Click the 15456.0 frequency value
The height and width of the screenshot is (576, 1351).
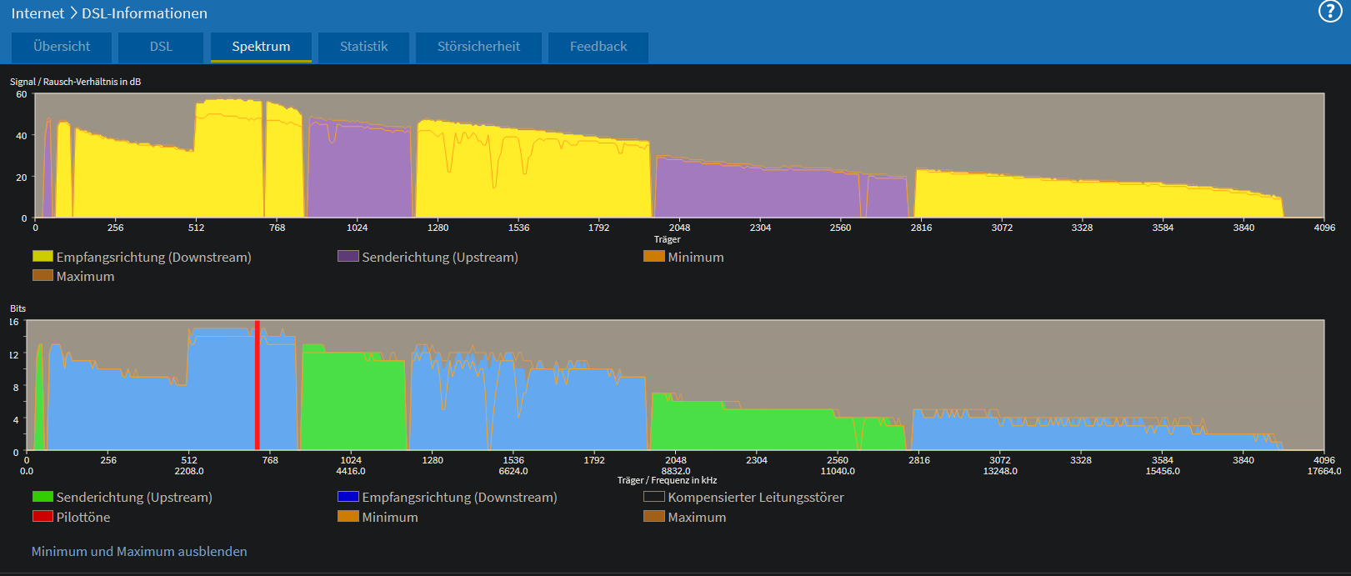coord(1163,471)
